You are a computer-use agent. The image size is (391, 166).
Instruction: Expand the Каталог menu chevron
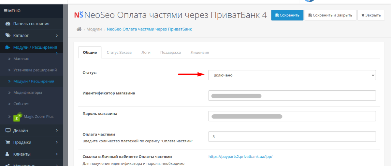coord(57,35)
